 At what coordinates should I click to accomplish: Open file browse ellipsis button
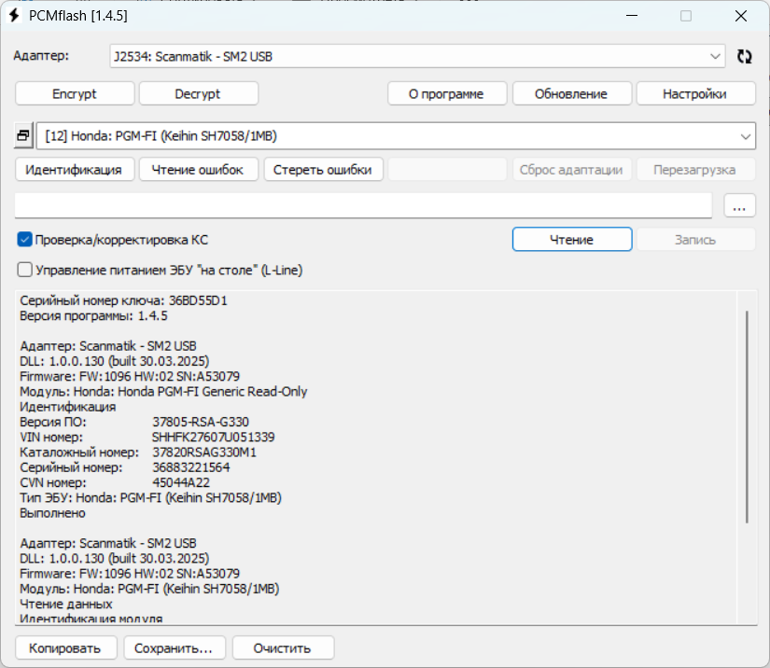[x=739, y=206]
